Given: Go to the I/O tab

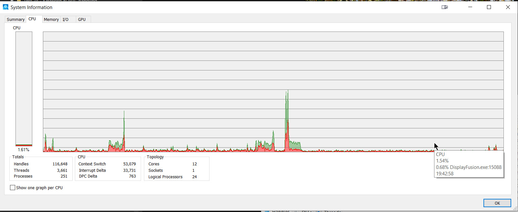Looking at the screenshot, I should click(66, 20).
